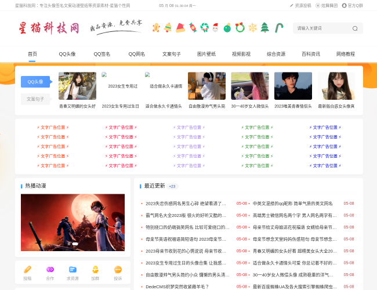Open the 2023女生专用过生日 caption link
This screenshot has height=290, width=377.
[121, 106]
